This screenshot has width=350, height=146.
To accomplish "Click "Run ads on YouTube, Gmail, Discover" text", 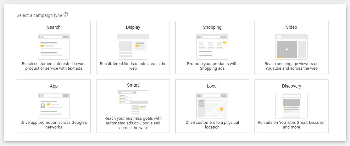I will click(292, 125).
